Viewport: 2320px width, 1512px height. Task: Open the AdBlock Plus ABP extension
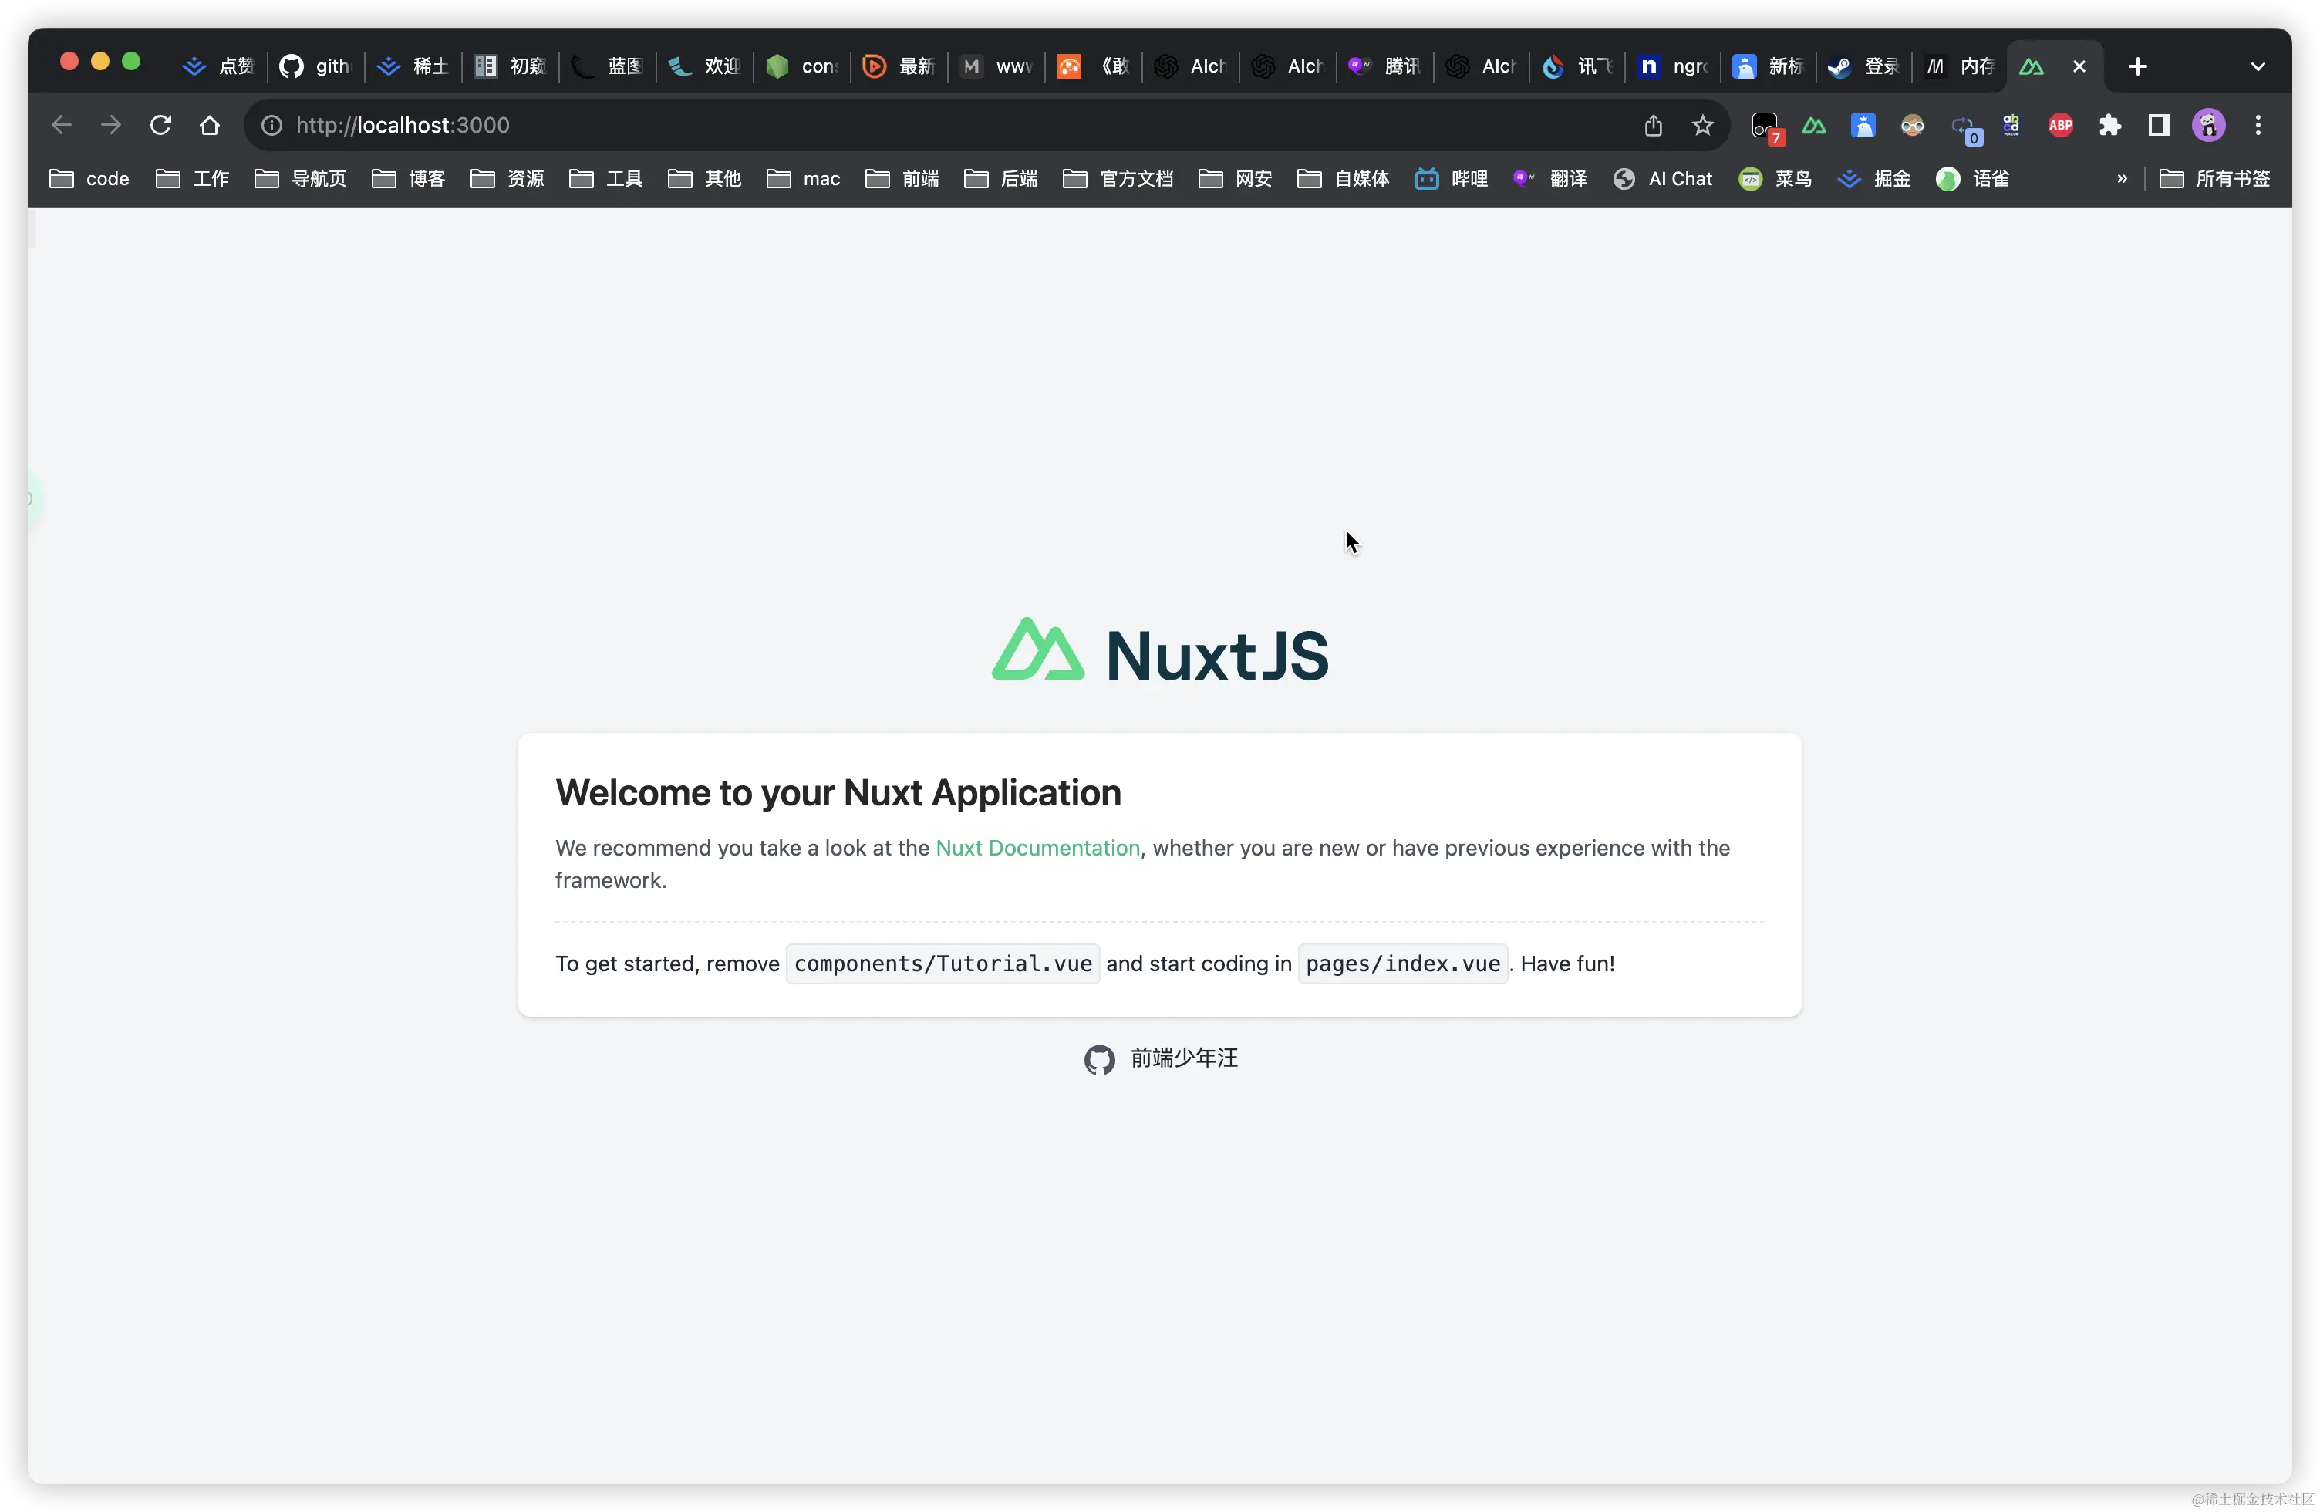coord(2061,125)
